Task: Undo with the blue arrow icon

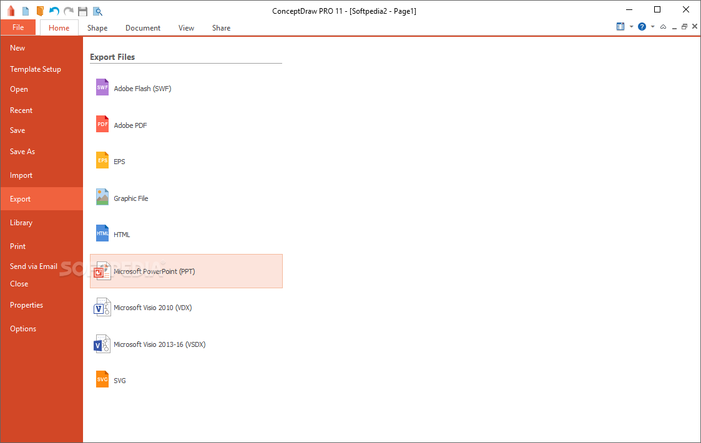Action: 54,11
